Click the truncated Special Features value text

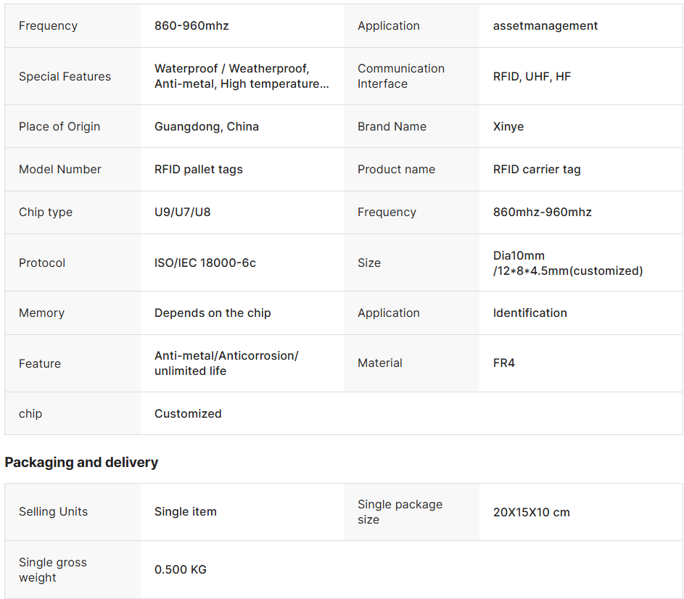(242, 76)
